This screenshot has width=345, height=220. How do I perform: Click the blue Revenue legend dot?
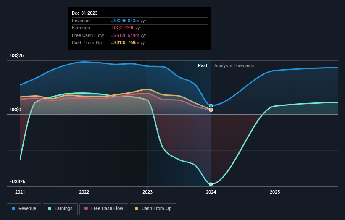pyautogui.click(x=13, y=208)
